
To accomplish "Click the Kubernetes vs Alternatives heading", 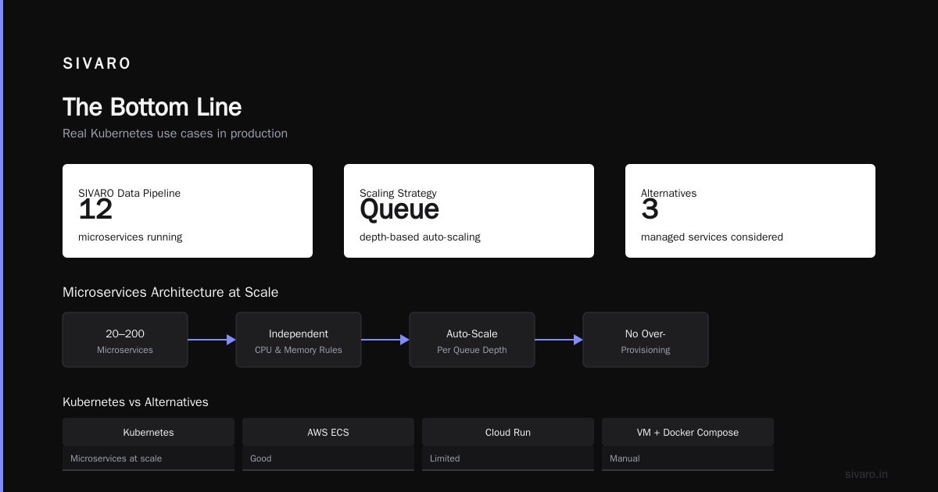I will pos(135,402).
